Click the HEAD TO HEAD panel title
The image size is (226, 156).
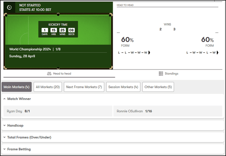coord(125,5)
